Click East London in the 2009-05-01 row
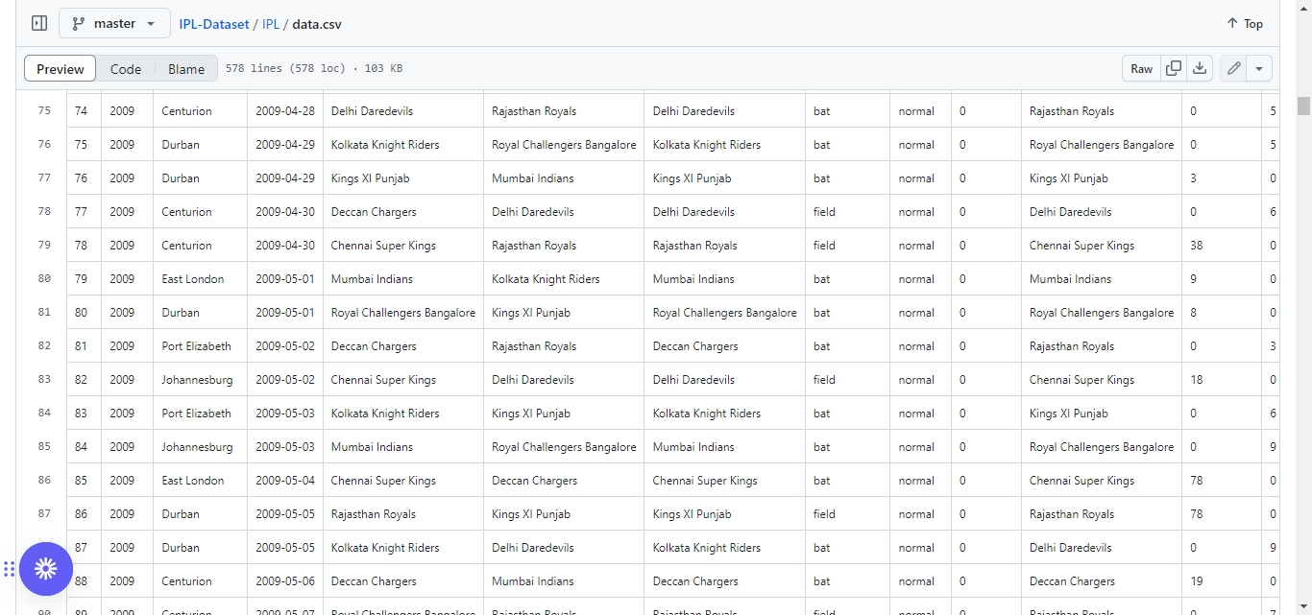Image resolution: width=1312 pixels, height=615 pixels. click(193, 279)
